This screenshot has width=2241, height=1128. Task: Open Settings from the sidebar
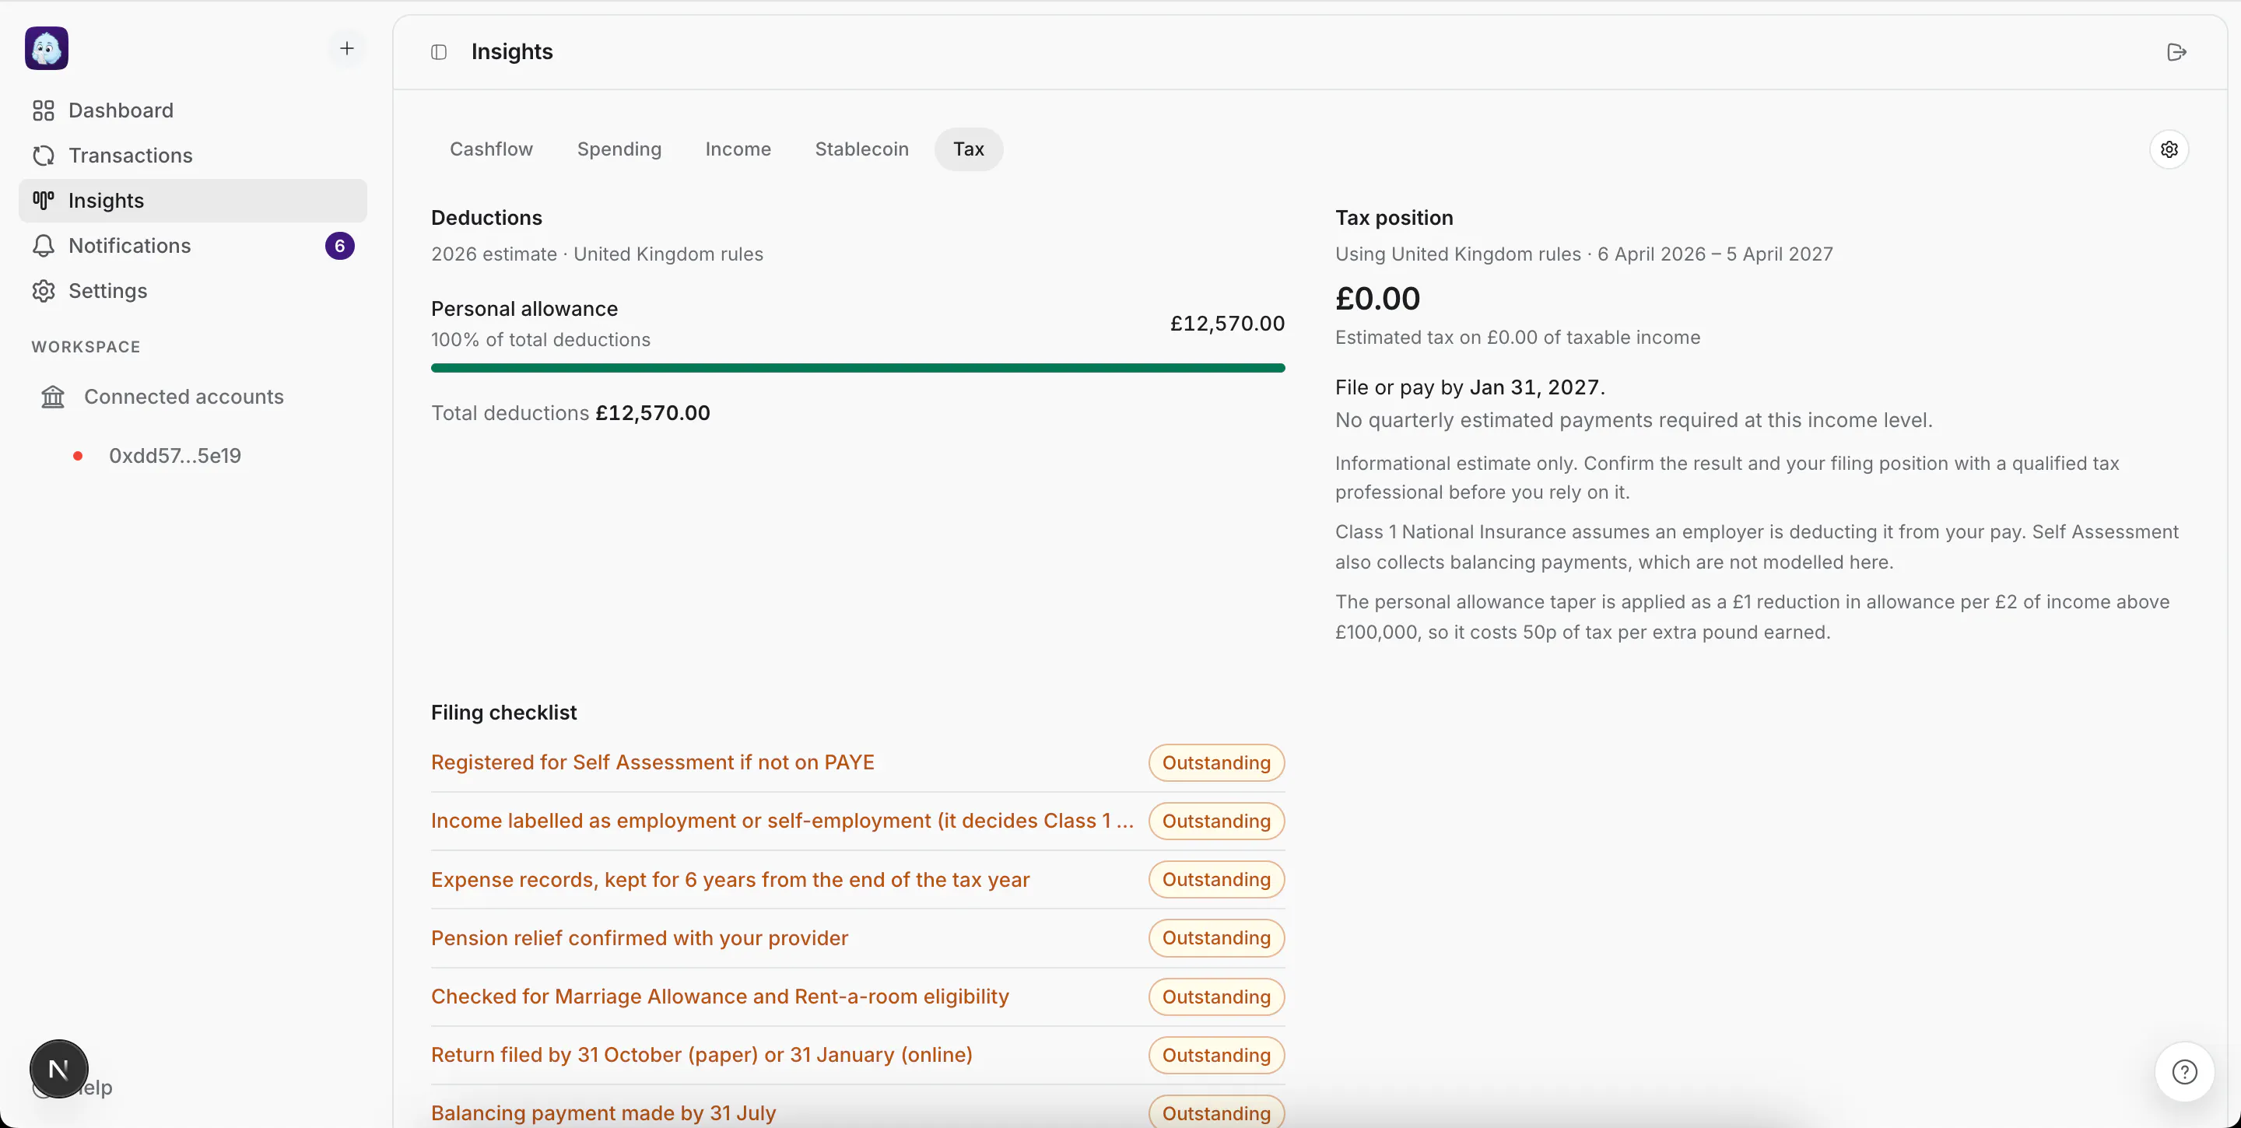click(x=193, y=292)
